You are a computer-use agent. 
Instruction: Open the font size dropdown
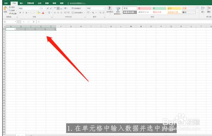tap(45, 8)
